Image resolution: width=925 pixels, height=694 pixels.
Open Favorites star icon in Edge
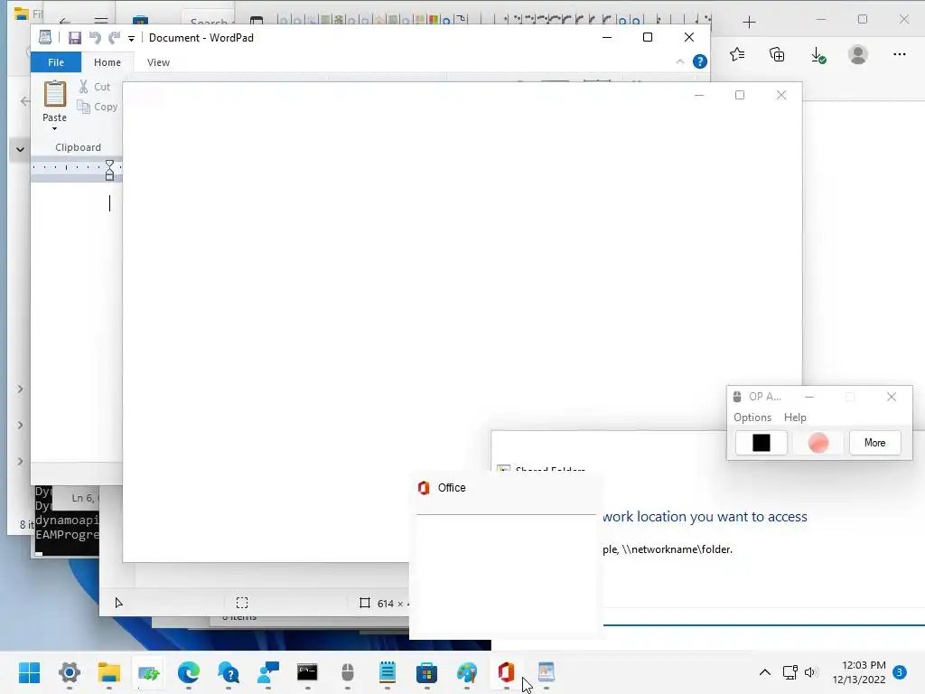coord(737,55)
